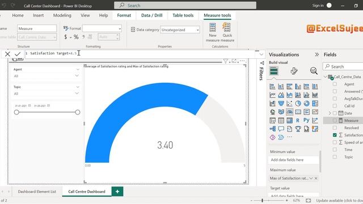Check the Call Id field checkbox
This screenshot has width=363, height=204.
click(x=335, y=106)
